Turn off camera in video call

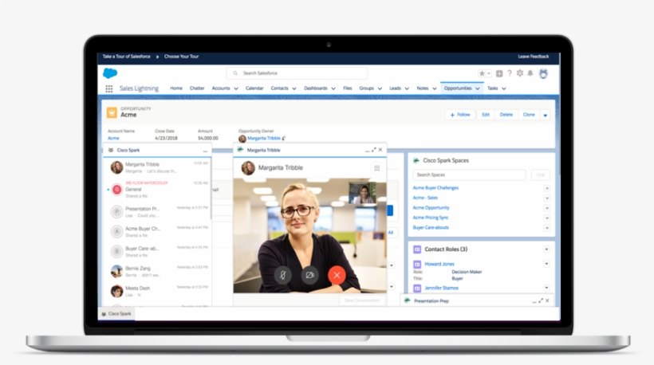coord(310,275)
